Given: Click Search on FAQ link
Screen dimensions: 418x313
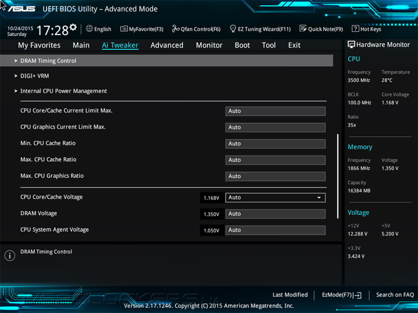Looking at the screenshot, I should tap(395, 295).
